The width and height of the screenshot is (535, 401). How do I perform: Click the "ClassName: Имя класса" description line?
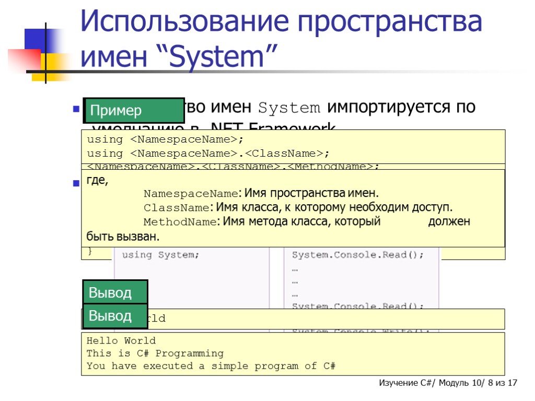coord(298,207)
